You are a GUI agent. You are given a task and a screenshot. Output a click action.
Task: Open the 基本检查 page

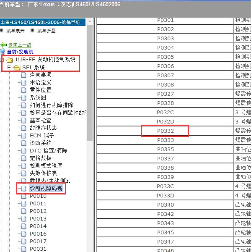[x=41, y=120]
